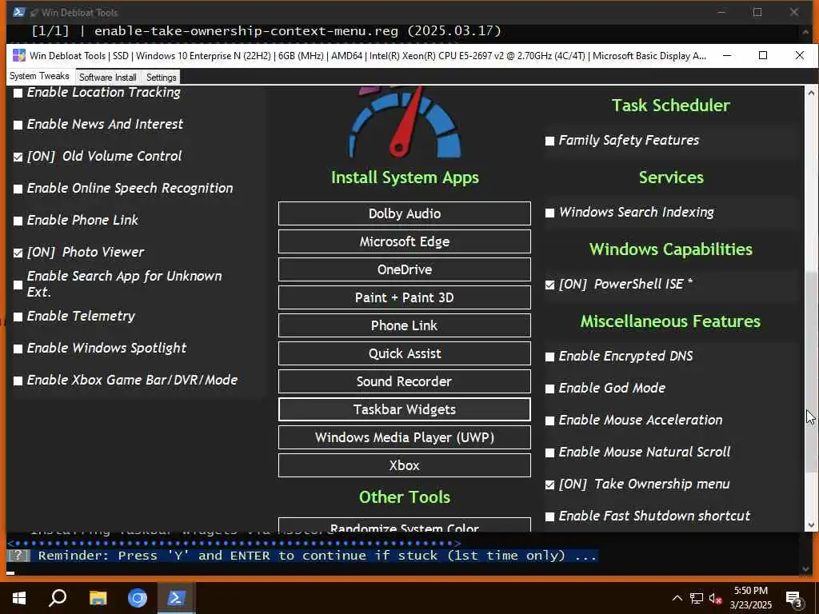Show hidden system tray icons
The width and height of the screenshot is (819, 614).
(677, 598)
